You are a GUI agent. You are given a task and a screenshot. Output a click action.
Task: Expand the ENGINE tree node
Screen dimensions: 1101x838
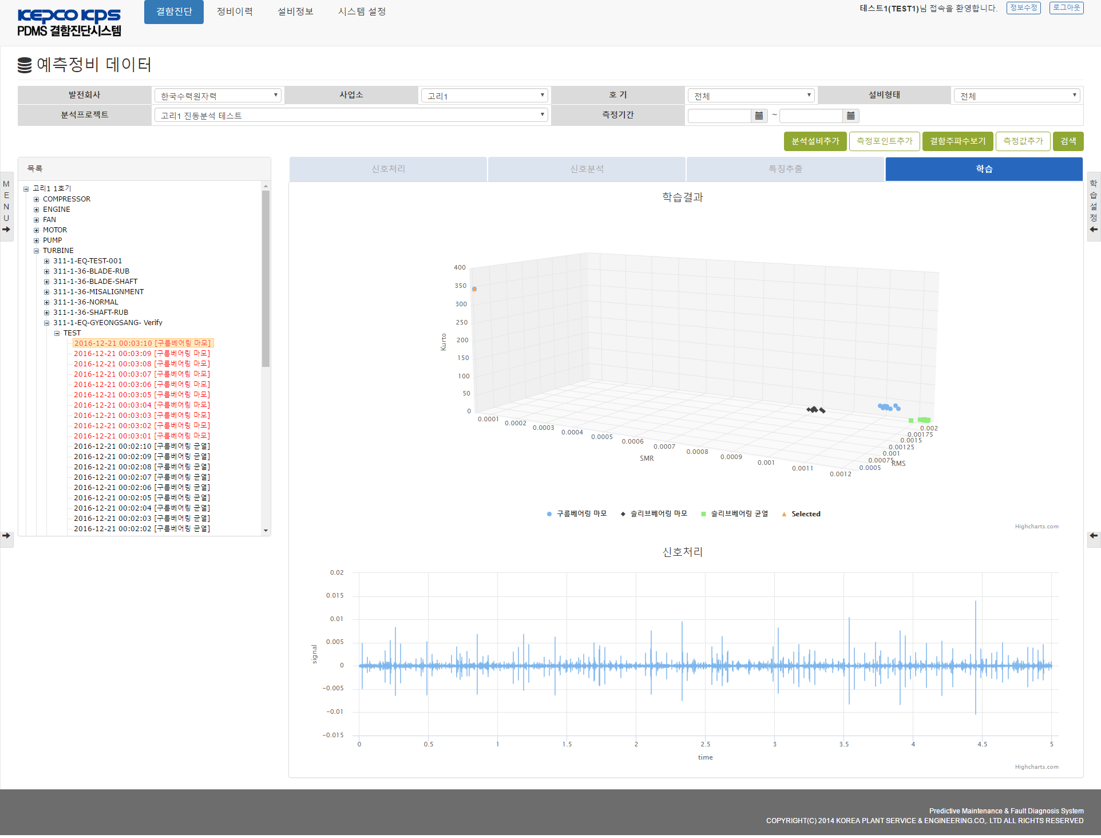(37, 209)
